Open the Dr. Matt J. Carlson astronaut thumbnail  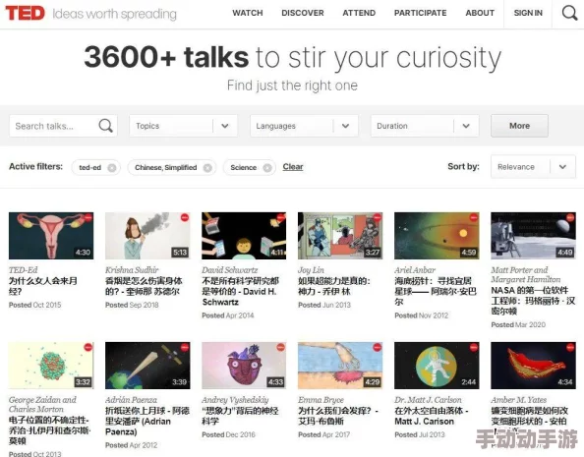(437, 366)
